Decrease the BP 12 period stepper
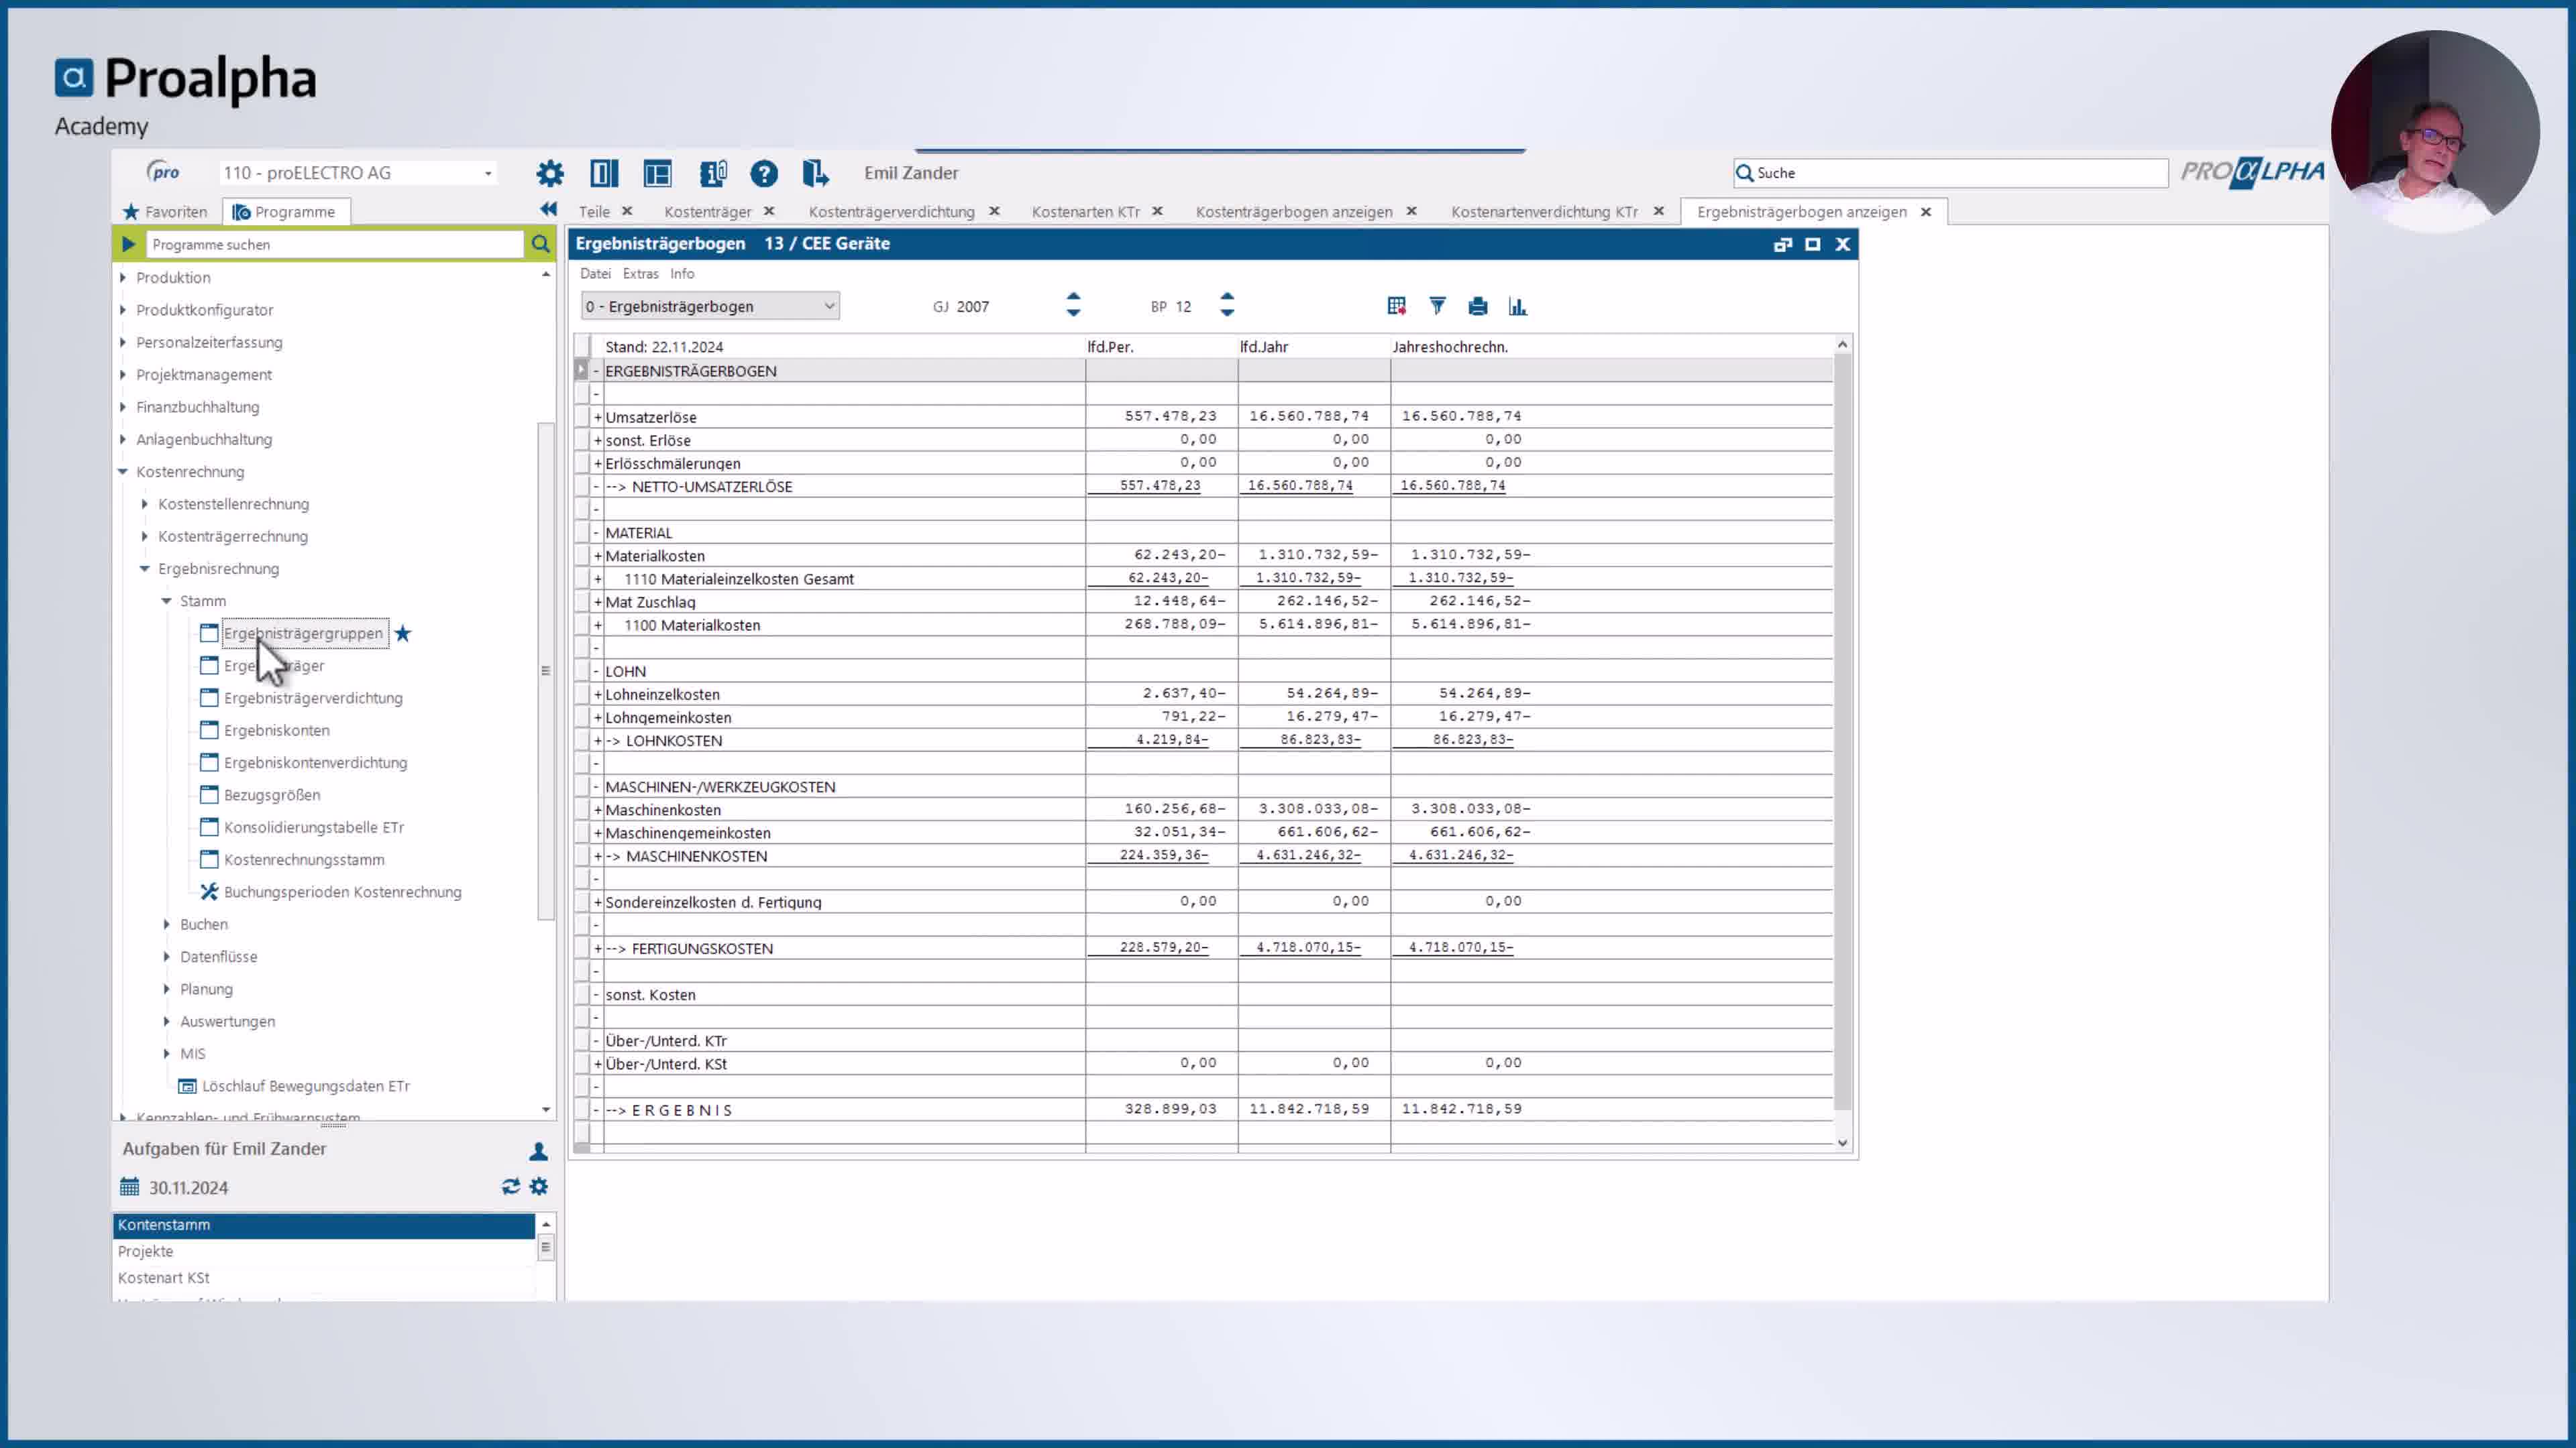Screen dimensions: 2576x1448 coord(1227,314)
